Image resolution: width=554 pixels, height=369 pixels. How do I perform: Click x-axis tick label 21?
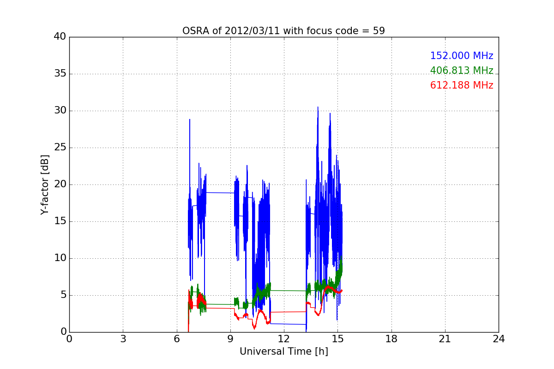pyautogui.click(x=445, y=339)
